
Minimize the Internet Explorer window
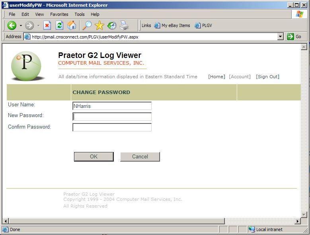coord(290,5)
